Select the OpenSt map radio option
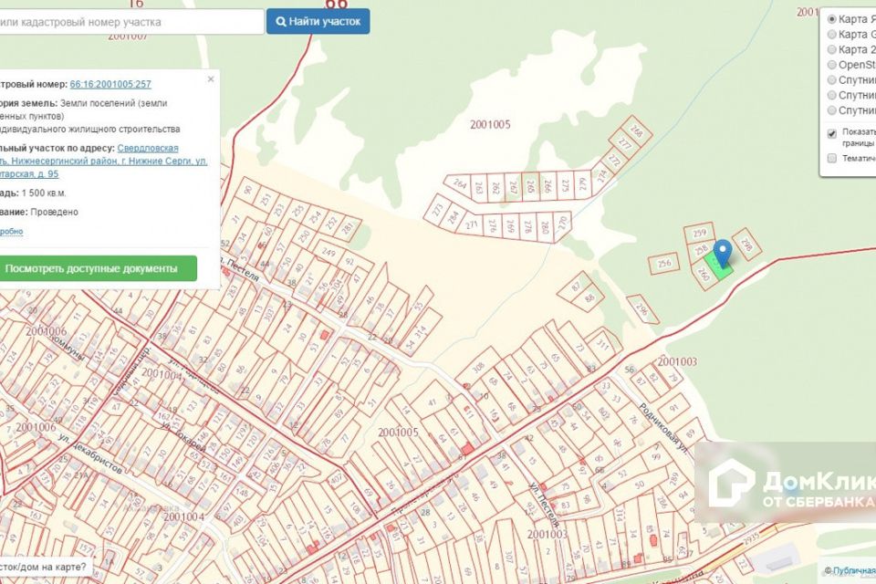The image size is (876, 584). pyautogui.click(x=831, y=65)
